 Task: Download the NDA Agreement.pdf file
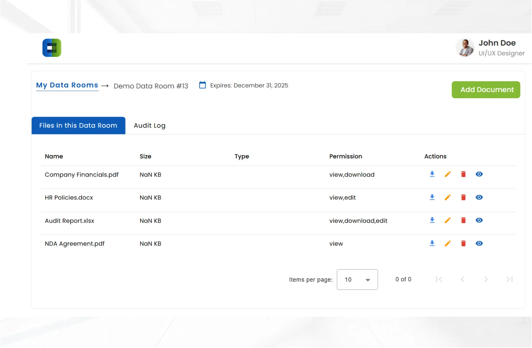tap(432, 243)
